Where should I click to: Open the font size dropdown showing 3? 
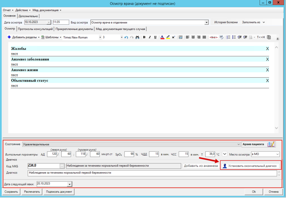coord(122,37)
